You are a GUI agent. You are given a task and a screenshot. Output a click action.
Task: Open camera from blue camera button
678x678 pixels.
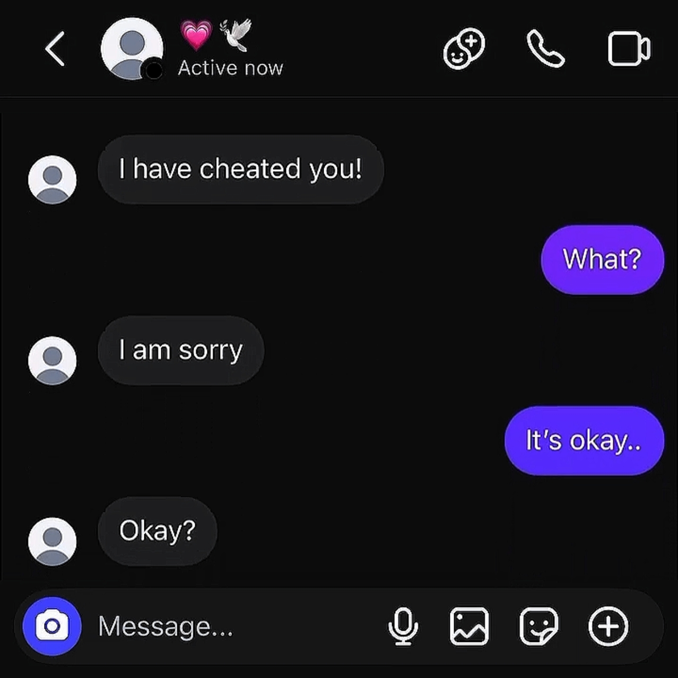(52, 627)
